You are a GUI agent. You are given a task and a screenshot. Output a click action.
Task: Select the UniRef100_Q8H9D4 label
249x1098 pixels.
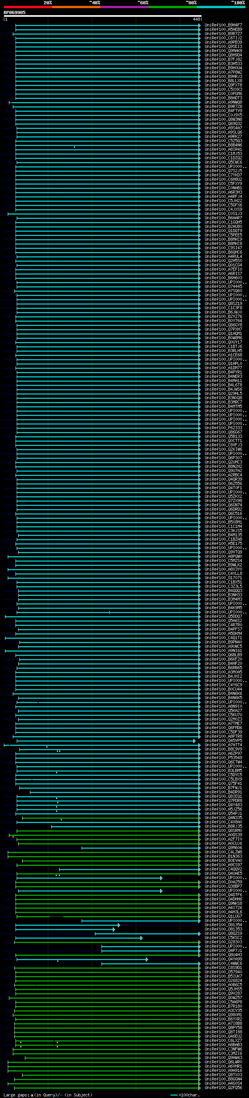223,55
